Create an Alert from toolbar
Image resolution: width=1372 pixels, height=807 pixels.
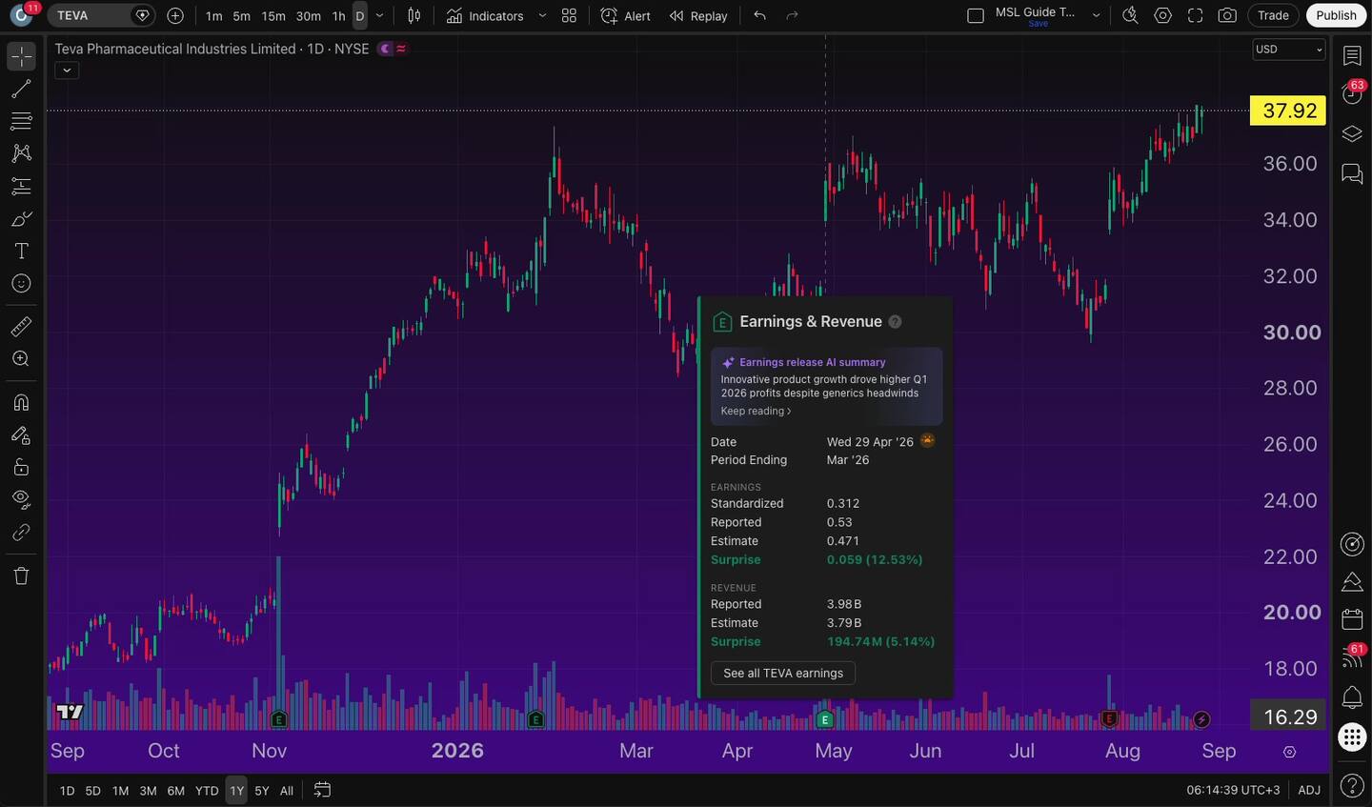pos(625,15)
